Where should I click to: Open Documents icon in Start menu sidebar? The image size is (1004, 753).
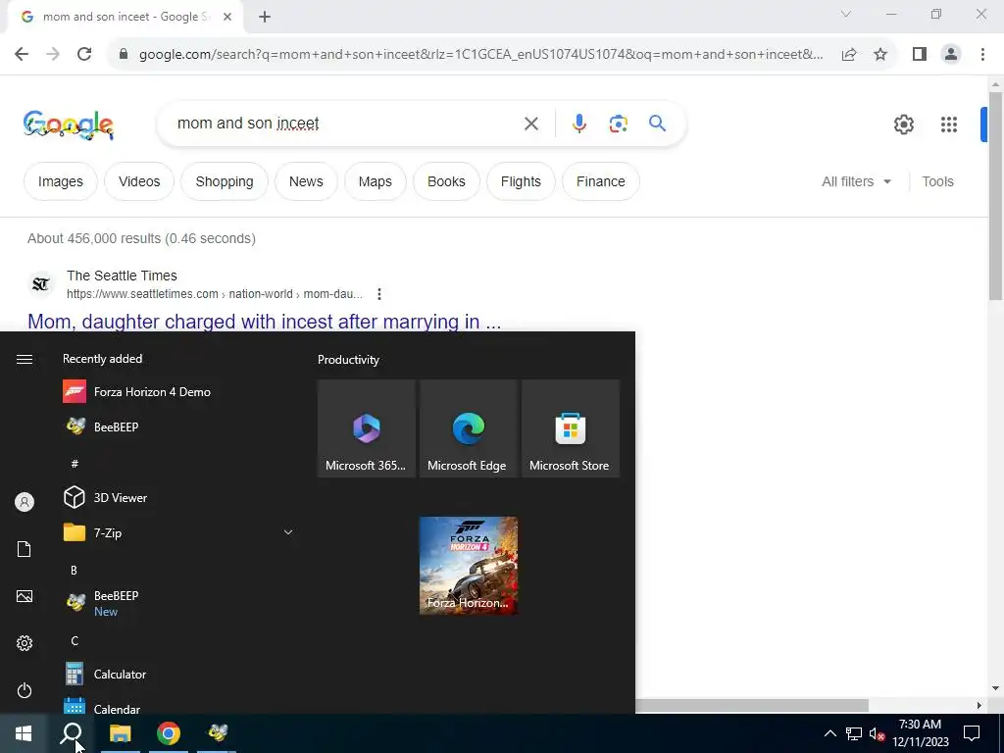pos(25,549)
